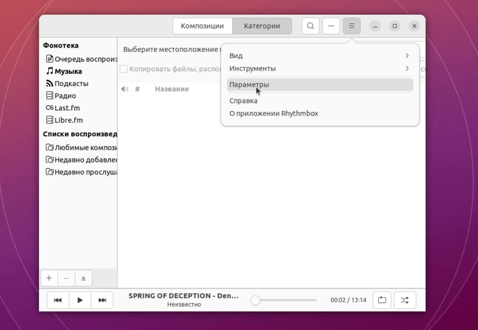This screenshot has height=330, width=478.
Task: Click the Last.fm logo icon
Action: click(49, 108)
